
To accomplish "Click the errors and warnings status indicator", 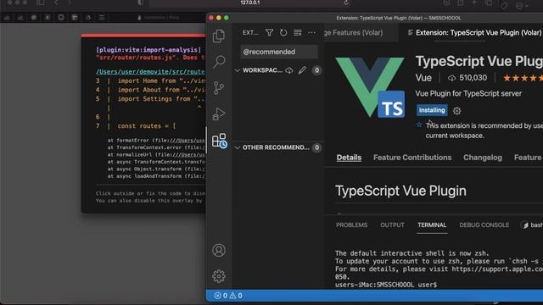I will (228, 296).
